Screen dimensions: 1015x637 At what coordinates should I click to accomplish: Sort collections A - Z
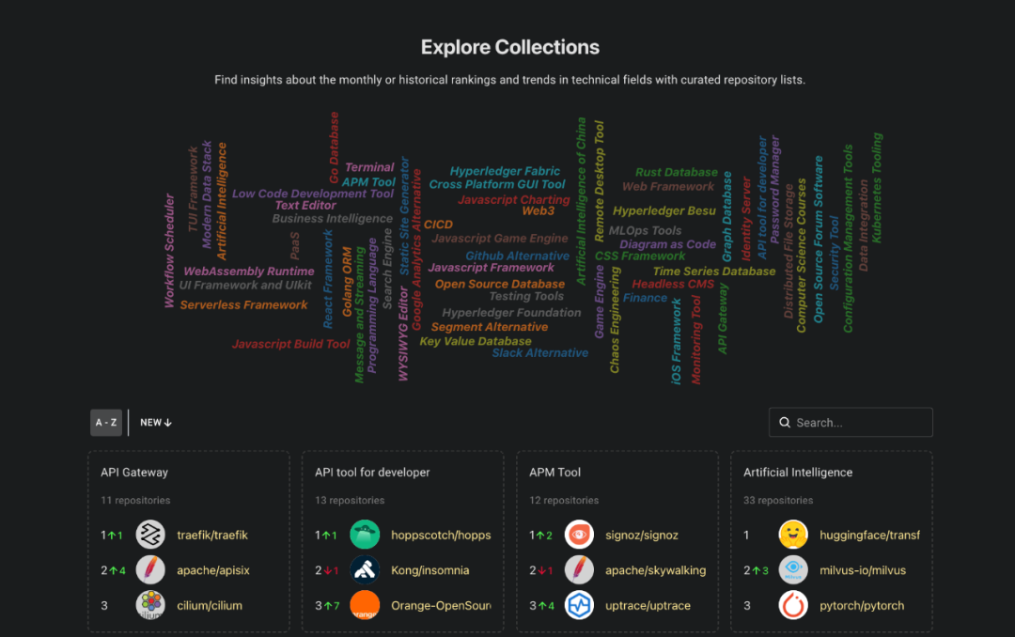coord(106,423)
